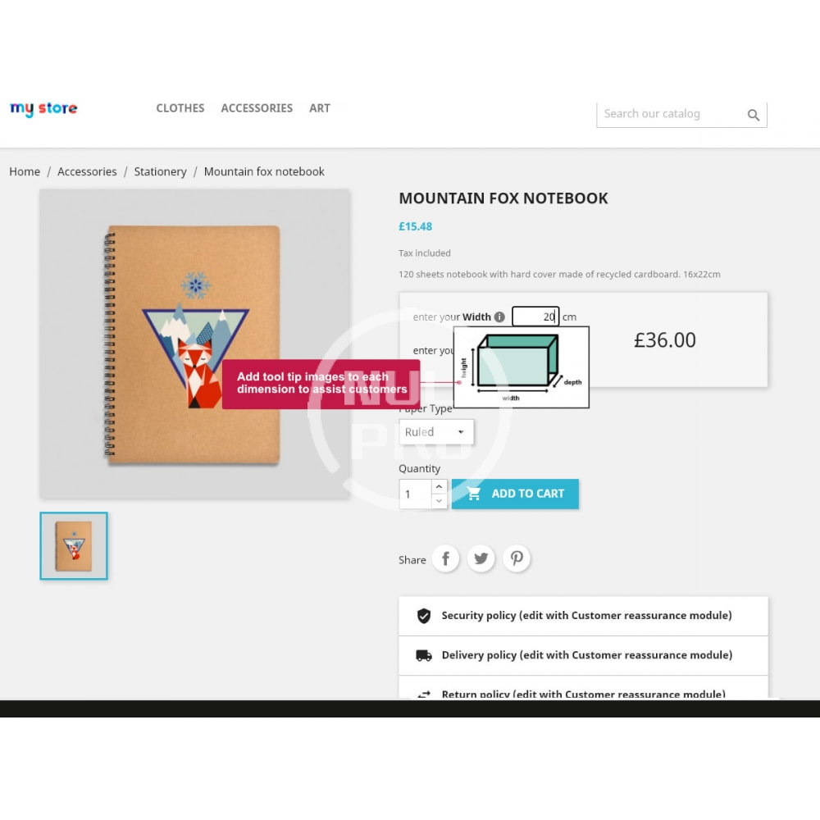The image size is (820, 820).
Task: Open the Clothes menu
Action: (180, 108)
